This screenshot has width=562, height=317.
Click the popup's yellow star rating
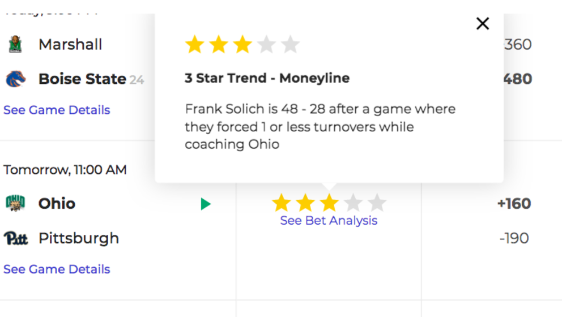(242, 44)
